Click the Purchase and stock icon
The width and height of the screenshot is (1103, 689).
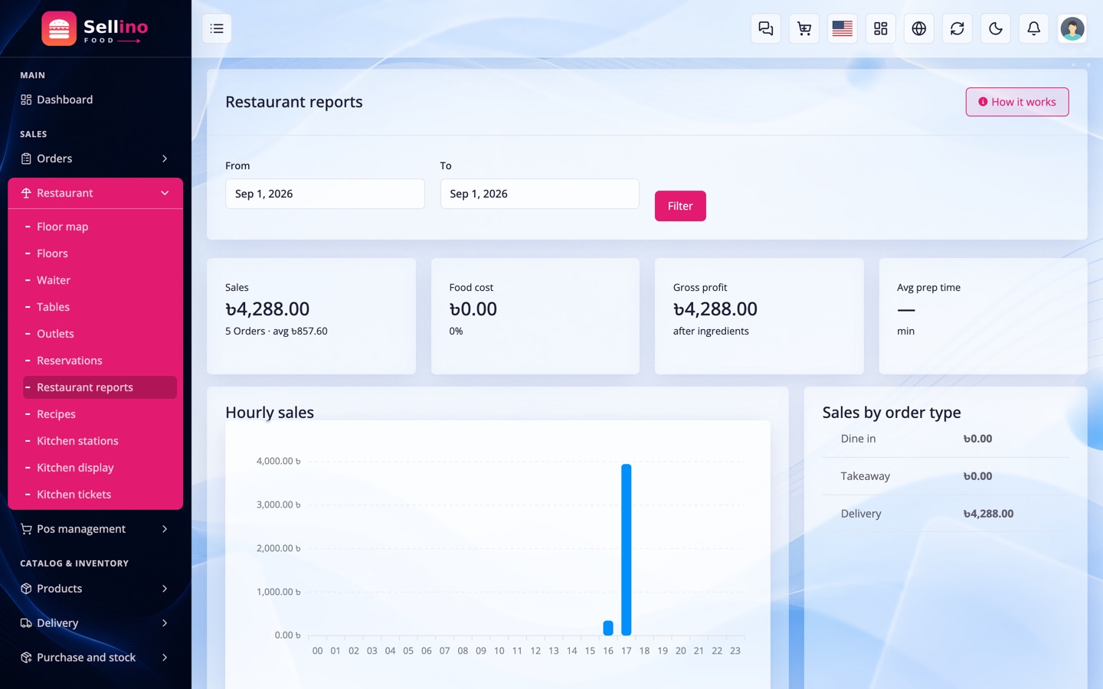coord(26,658)
